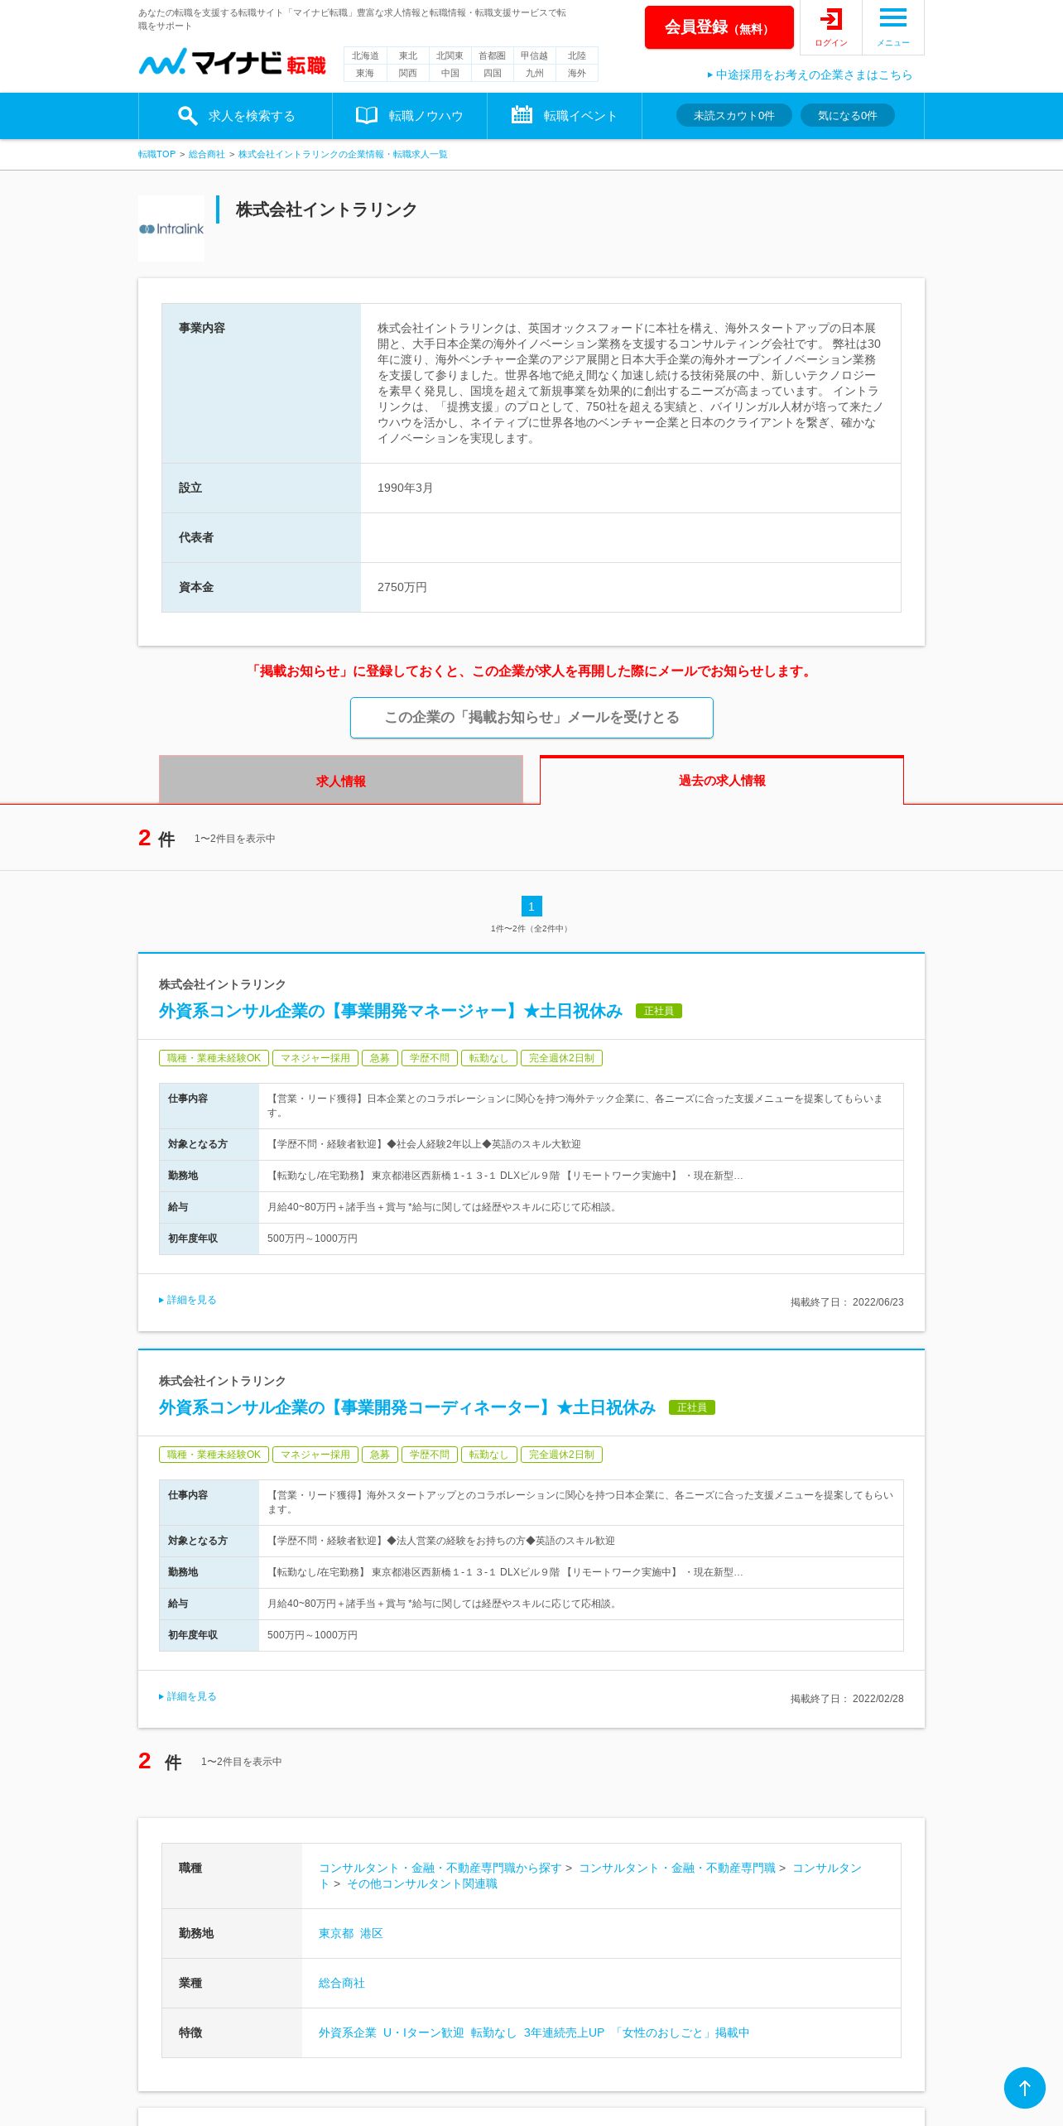Viewport: 1063px width, 2126px height.
Task: Open the 事業開発コーディネーター job title
Action: point(407,1407)
